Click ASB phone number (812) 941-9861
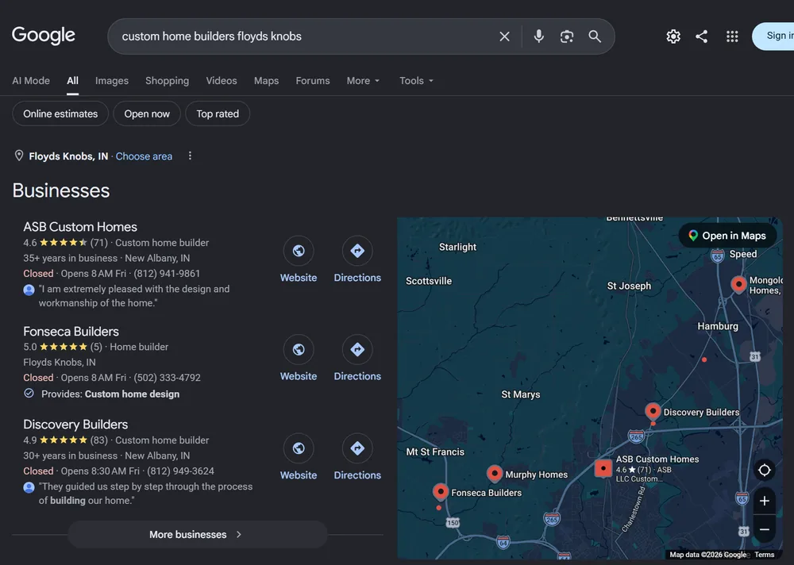Viewport: 794px width, 565px height. point(167,274)
